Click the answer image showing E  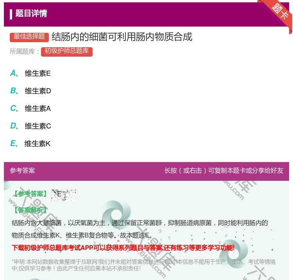[x=64, y=195]
